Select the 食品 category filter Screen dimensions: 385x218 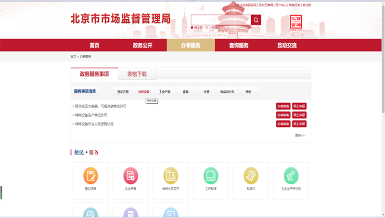[x=186, y=92]
